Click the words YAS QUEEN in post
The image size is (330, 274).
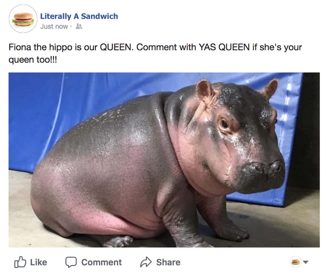point(224,47)
